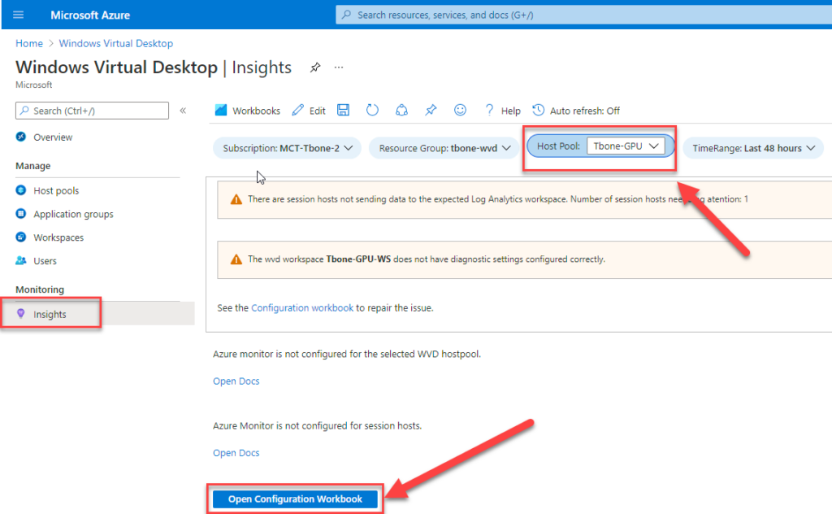Open the Overview menu item

tap(53, 137)
